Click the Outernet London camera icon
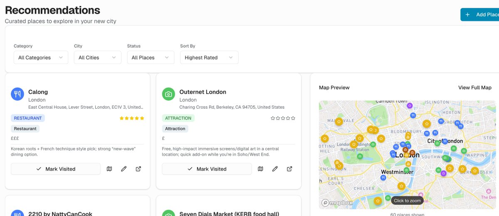 tap(168, 94)
